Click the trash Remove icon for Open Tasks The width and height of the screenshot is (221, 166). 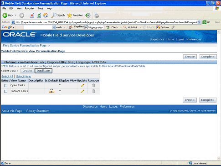tap(93, 85)
